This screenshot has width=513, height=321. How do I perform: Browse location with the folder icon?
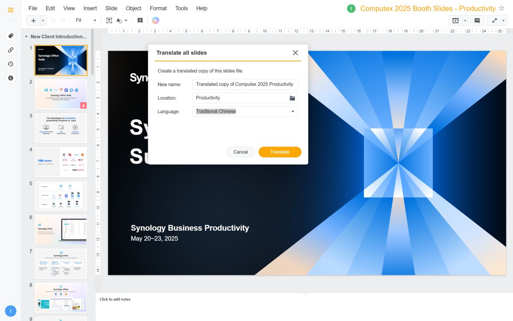292,98
